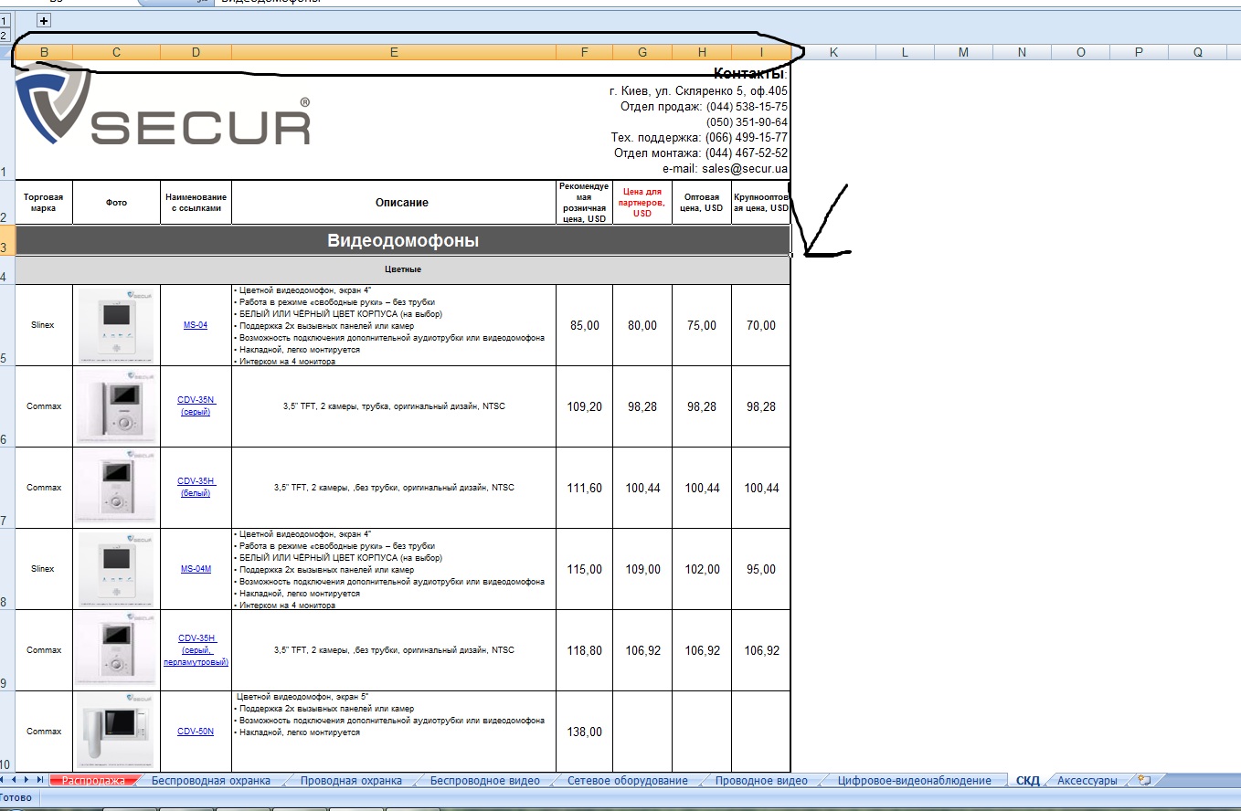Insert a new worksheet icon

coord(1143,780)
